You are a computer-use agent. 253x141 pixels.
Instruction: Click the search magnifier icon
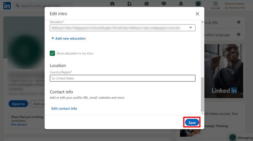click(18, 6)
